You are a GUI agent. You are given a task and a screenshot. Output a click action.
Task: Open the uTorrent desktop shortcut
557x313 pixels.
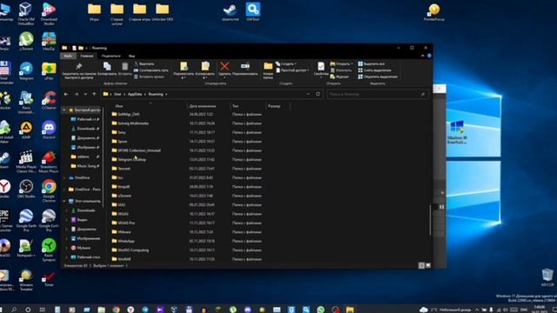(x=26, y=41)
